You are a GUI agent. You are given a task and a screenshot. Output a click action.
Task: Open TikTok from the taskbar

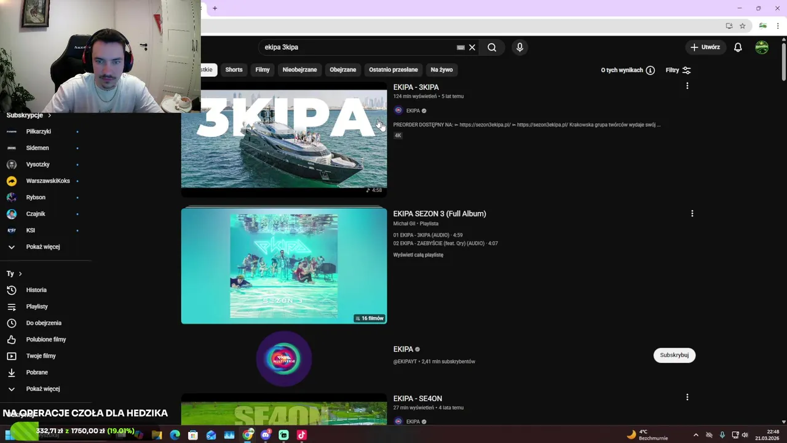(301, 435)
